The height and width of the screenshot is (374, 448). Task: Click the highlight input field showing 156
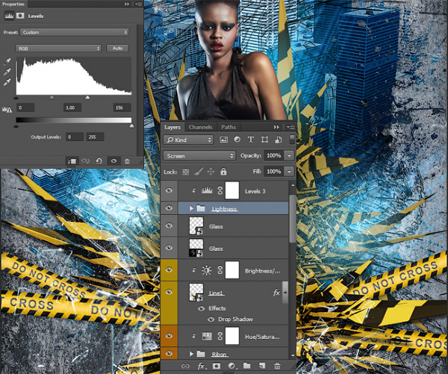click(122, 107)
